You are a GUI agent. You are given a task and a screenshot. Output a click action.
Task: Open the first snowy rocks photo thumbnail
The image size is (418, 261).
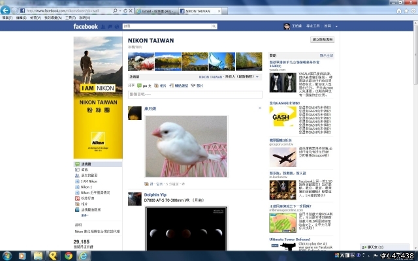point(141,61)
